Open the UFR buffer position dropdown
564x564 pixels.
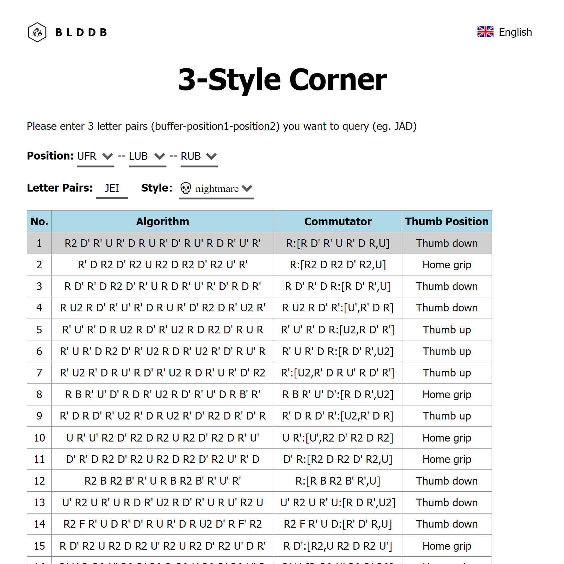(x=95, y=156)
